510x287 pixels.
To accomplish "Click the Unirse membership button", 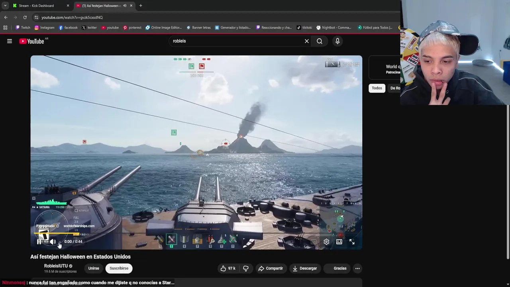I will [x=94, y=268].
